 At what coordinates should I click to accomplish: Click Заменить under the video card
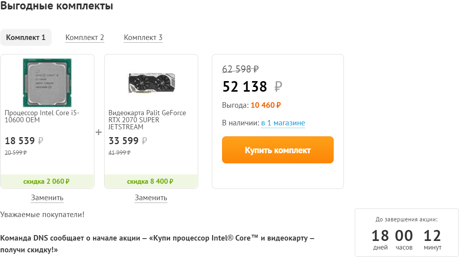151,198
